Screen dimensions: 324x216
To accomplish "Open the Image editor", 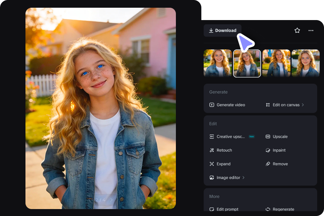I will [x=227, y=177].
